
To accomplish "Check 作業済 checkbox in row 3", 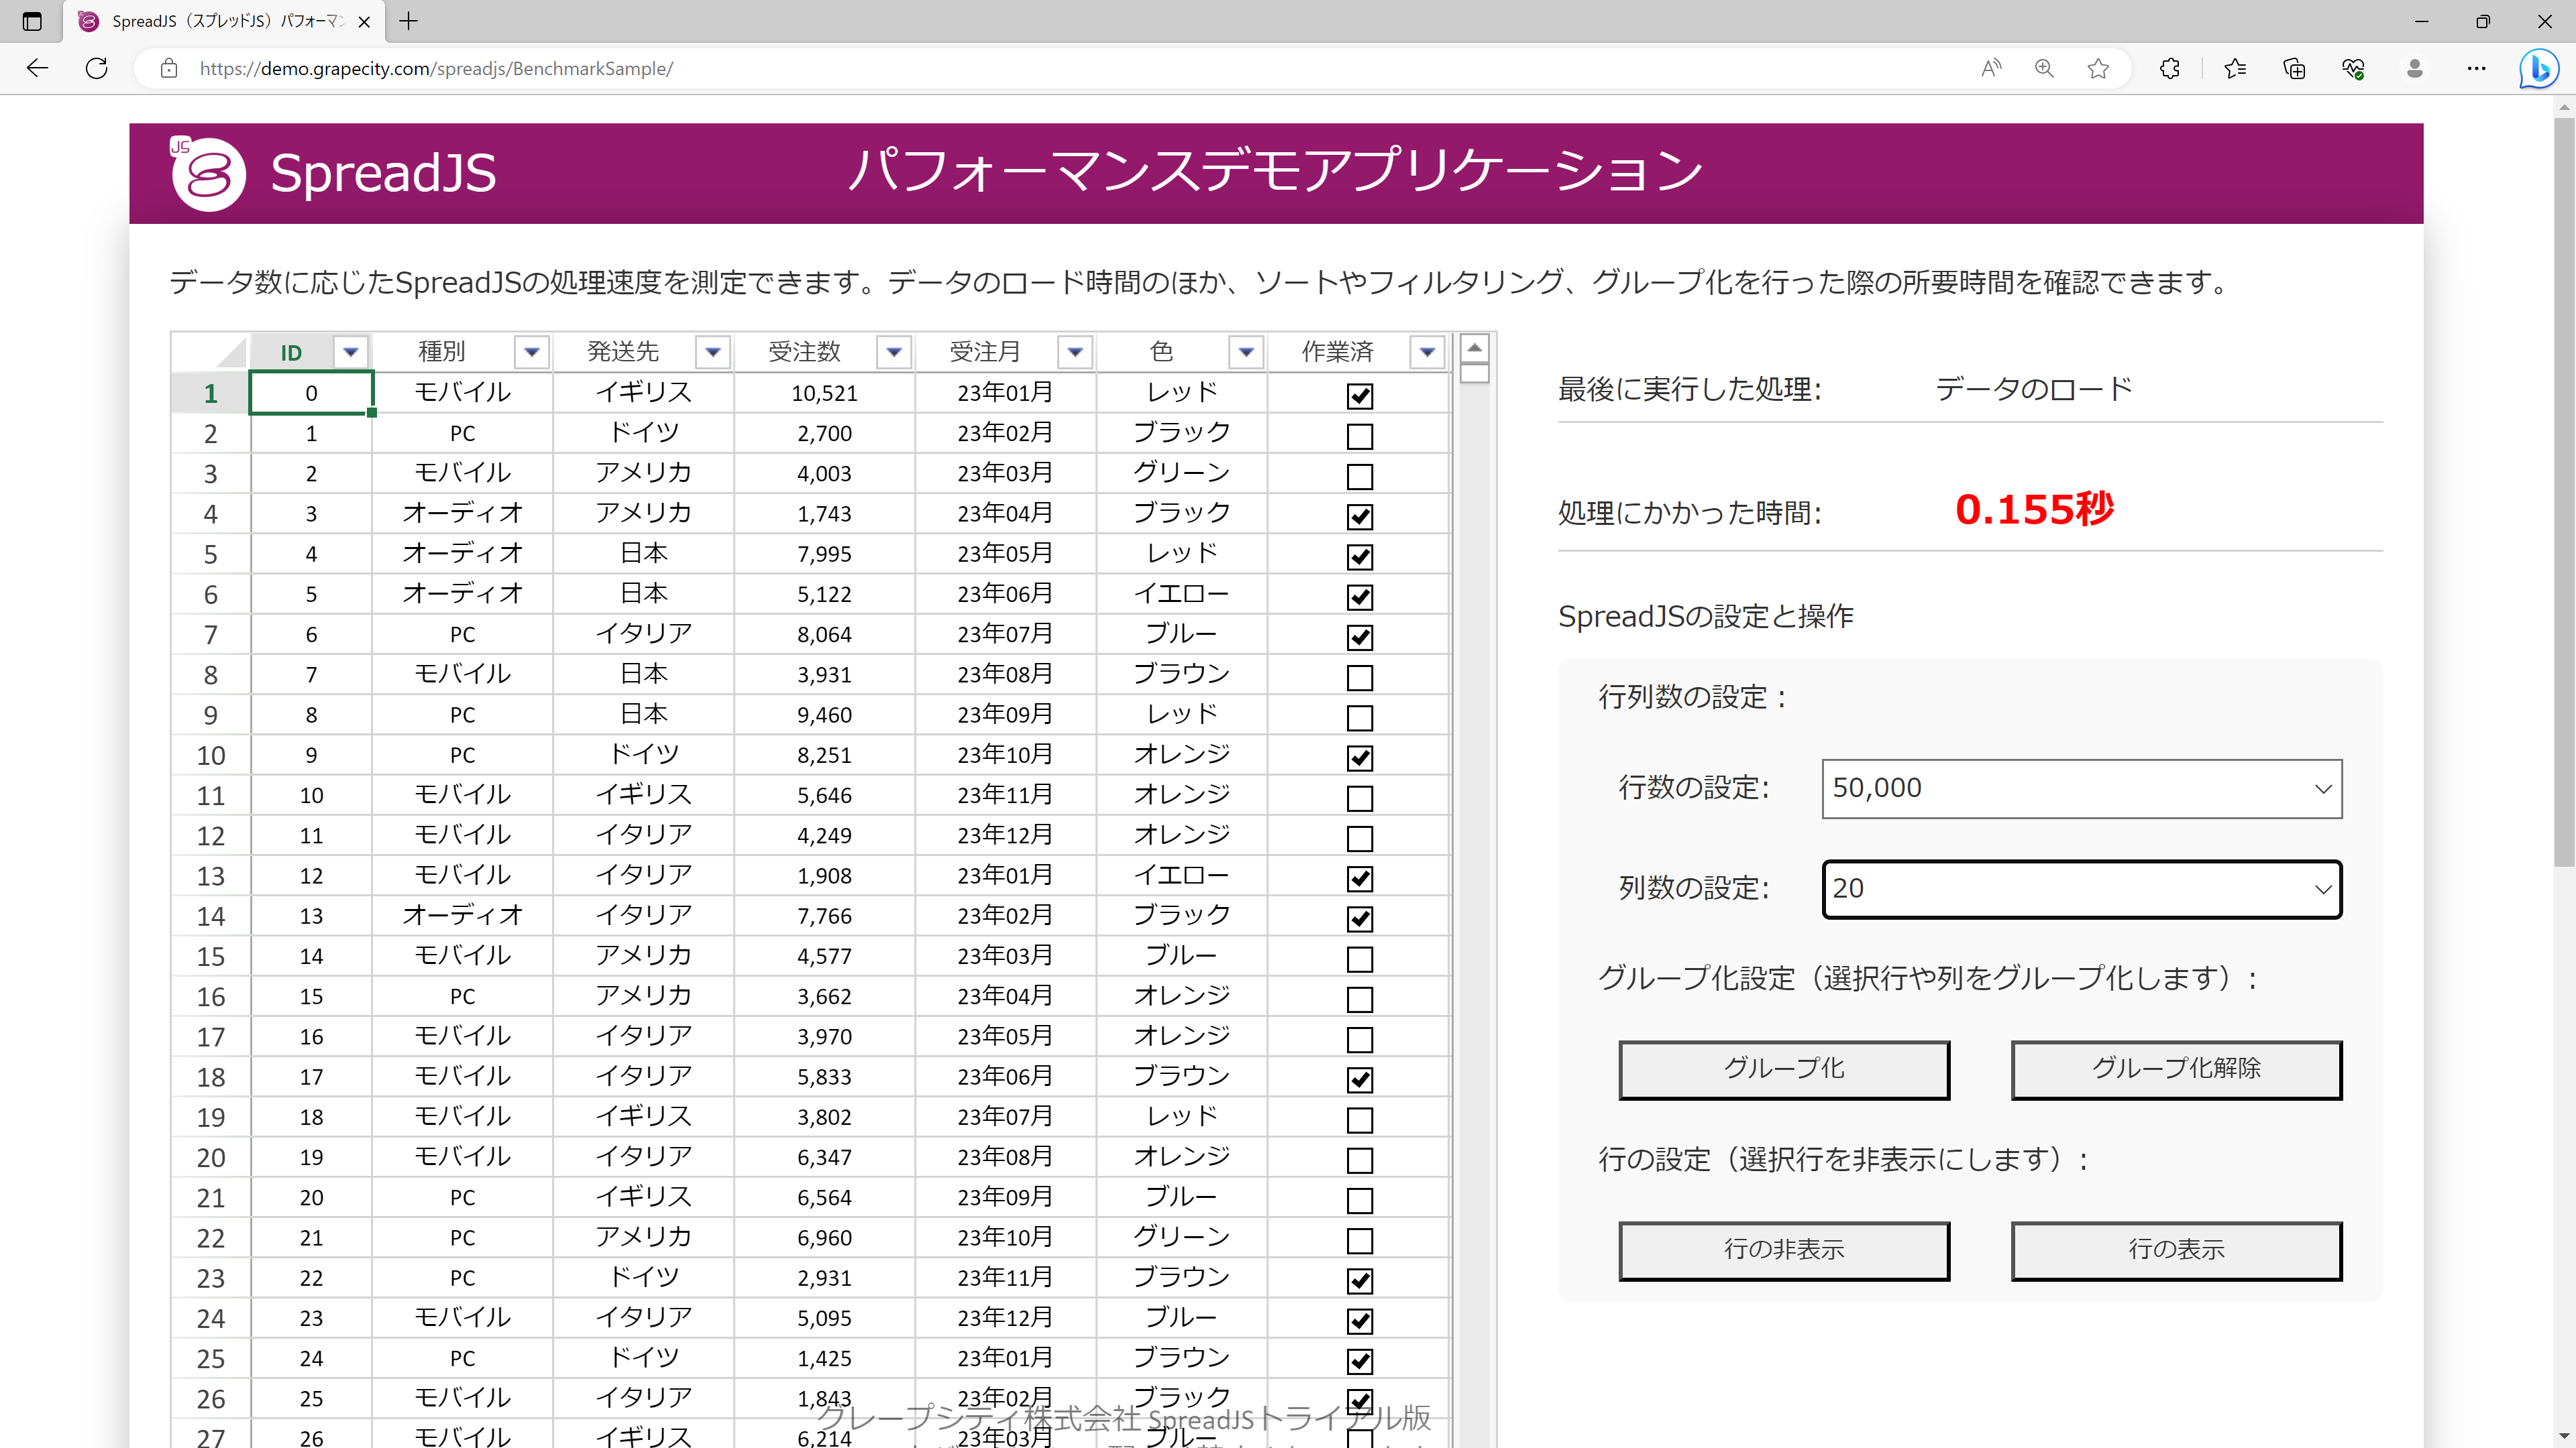I will (x=1360, y=476).
